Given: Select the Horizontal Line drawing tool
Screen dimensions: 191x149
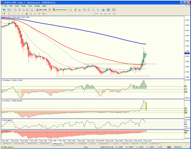Looking at the screenshot, I should (x=18, y=14).
